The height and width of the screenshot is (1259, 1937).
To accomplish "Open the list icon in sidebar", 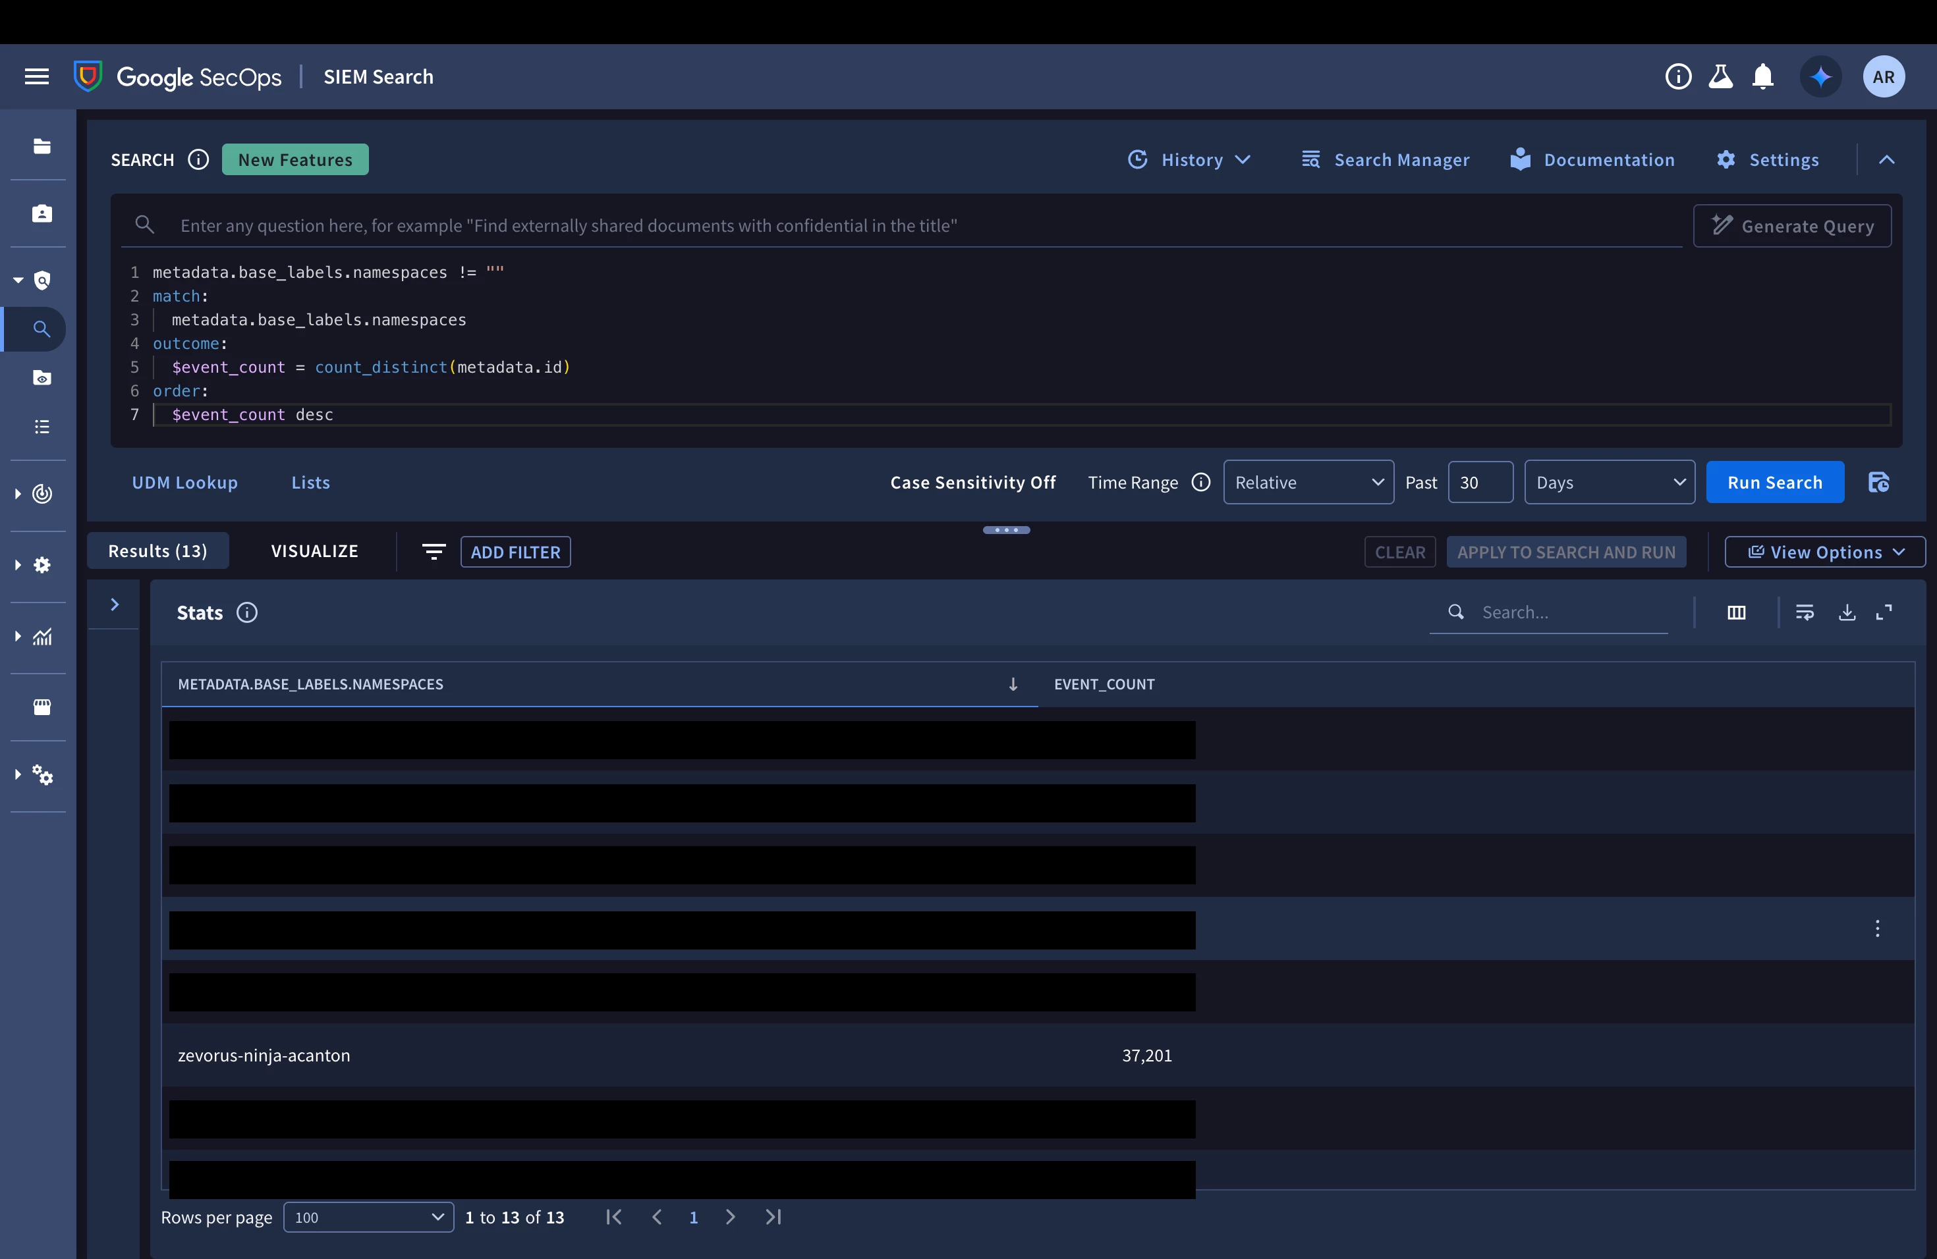I will click(x=42, y=426).
